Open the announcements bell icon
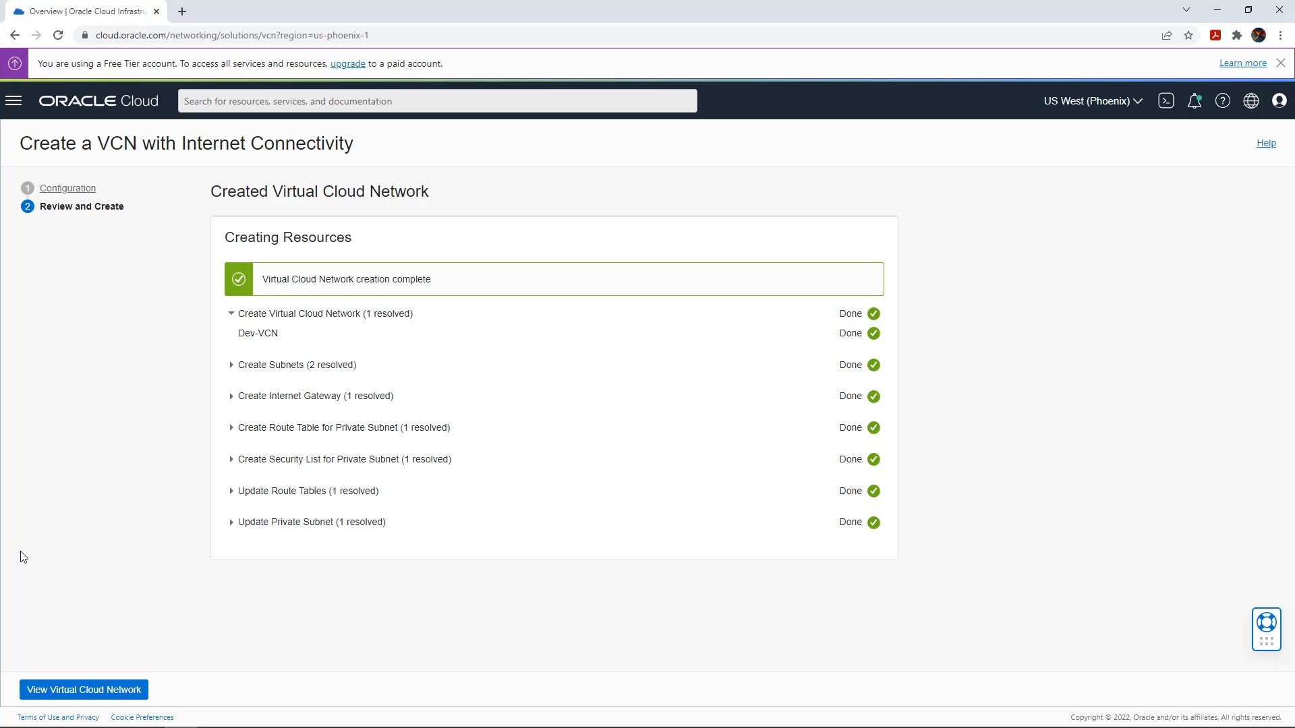The image size is (1295, 728). coord(1194,101)
